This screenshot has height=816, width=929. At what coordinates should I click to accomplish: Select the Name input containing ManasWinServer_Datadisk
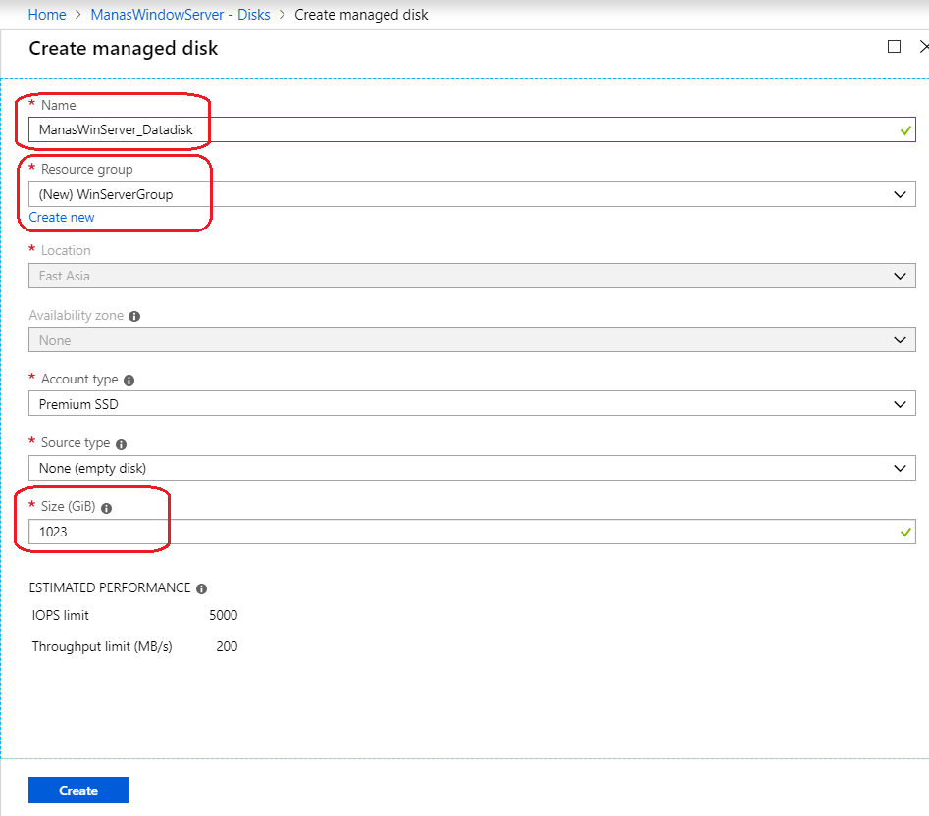[x=294, y=129]
